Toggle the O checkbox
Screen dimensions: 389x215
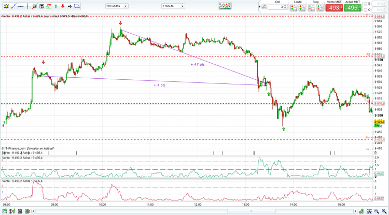coord(366,10)
